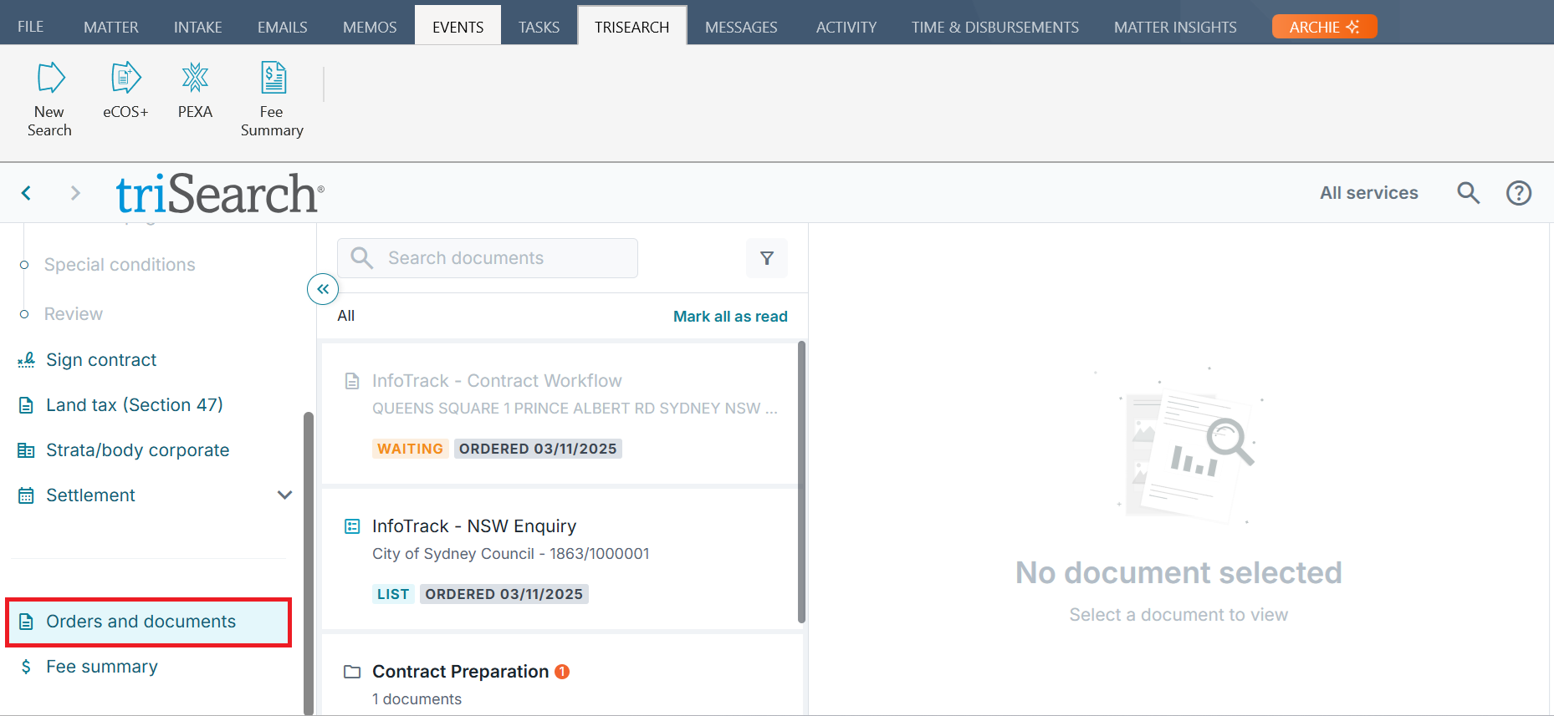The image size is (1554, 716).
Task: Click the Contract Preparation unread count badge
Action: (562, 672)
